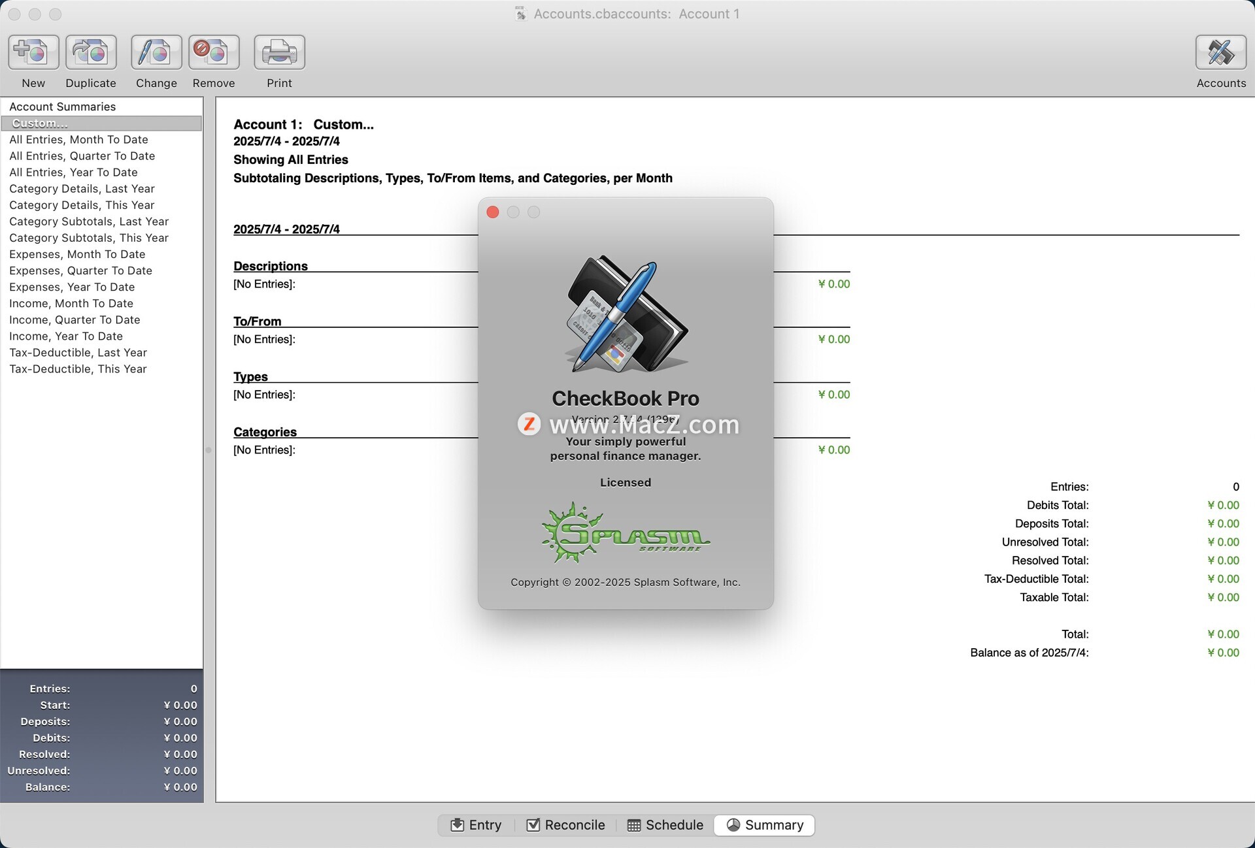Click the Duplicate summary toolbar icon
Image resolution: width=1255 pixels, height=848 pixels.
91,52
